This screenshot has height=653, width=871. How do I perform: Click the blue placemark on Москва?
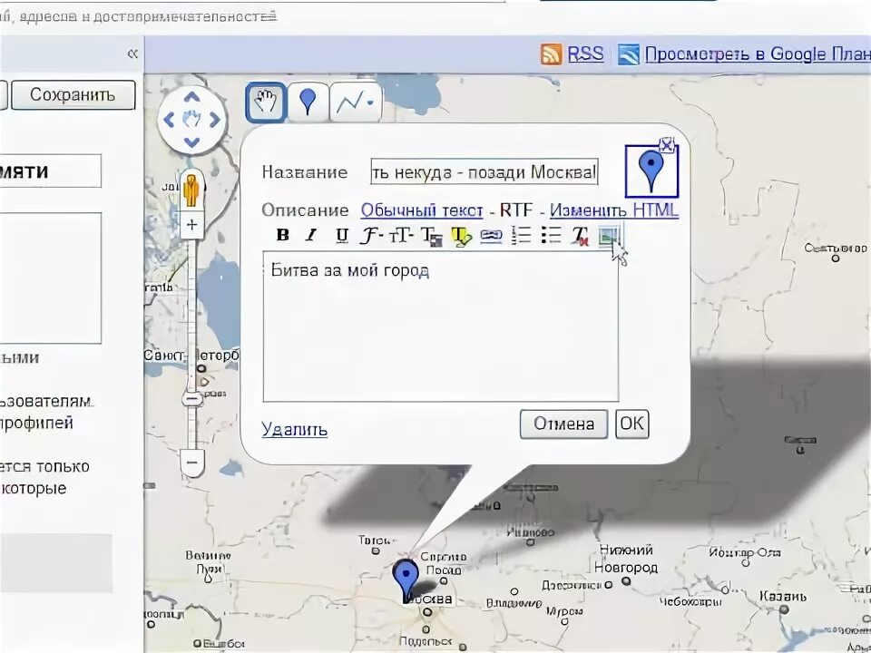point(406,580)
